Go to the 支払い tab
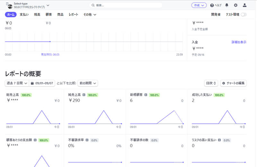The width and height of the screenshot is (257, 167). coord(24,14)
